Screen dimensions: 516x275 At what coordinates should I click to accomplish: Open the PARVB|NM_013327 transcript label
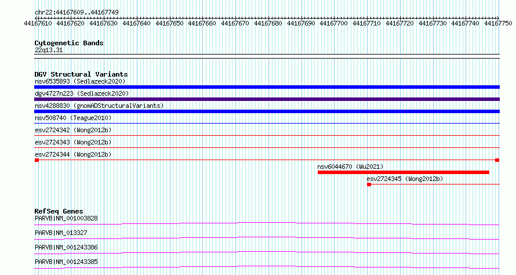click(61, 233)
